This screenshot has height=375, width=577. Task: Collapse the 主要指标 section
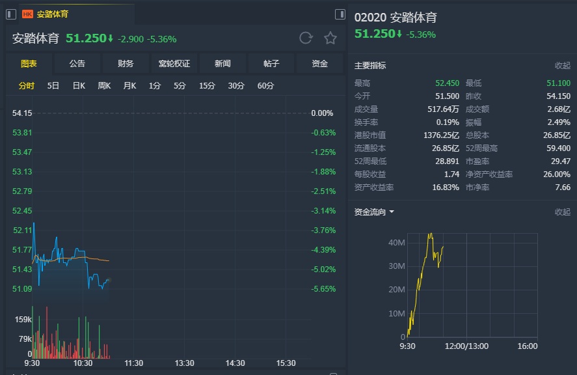point(562,66)
